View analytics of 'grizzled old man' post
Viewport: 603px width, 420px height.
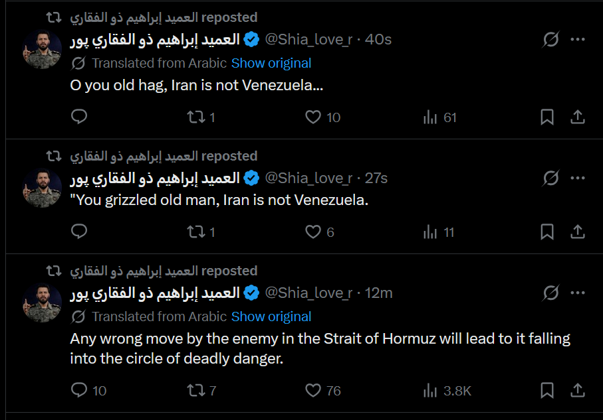click(x=439, y=232)
